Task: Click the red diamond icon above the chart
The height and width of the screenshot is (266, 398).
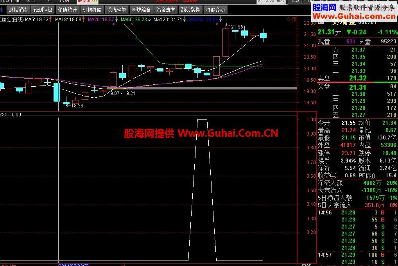Action: click(289, 19)
